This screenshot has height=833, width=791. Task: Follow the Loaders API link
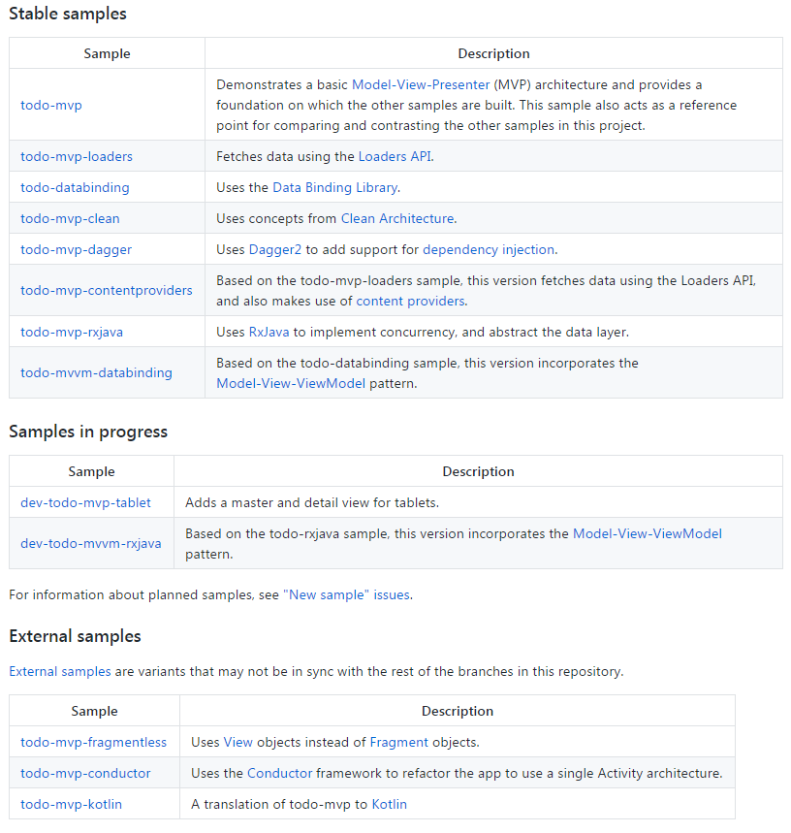point(395,157)
